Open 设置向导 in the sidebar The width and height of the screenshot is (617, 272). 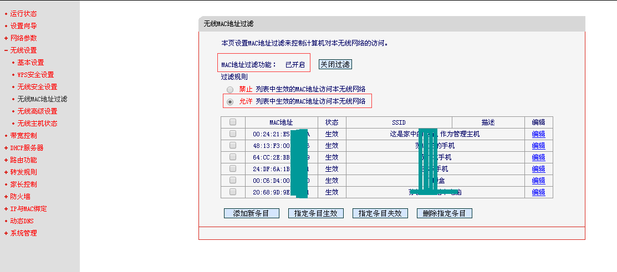(24, 26)
